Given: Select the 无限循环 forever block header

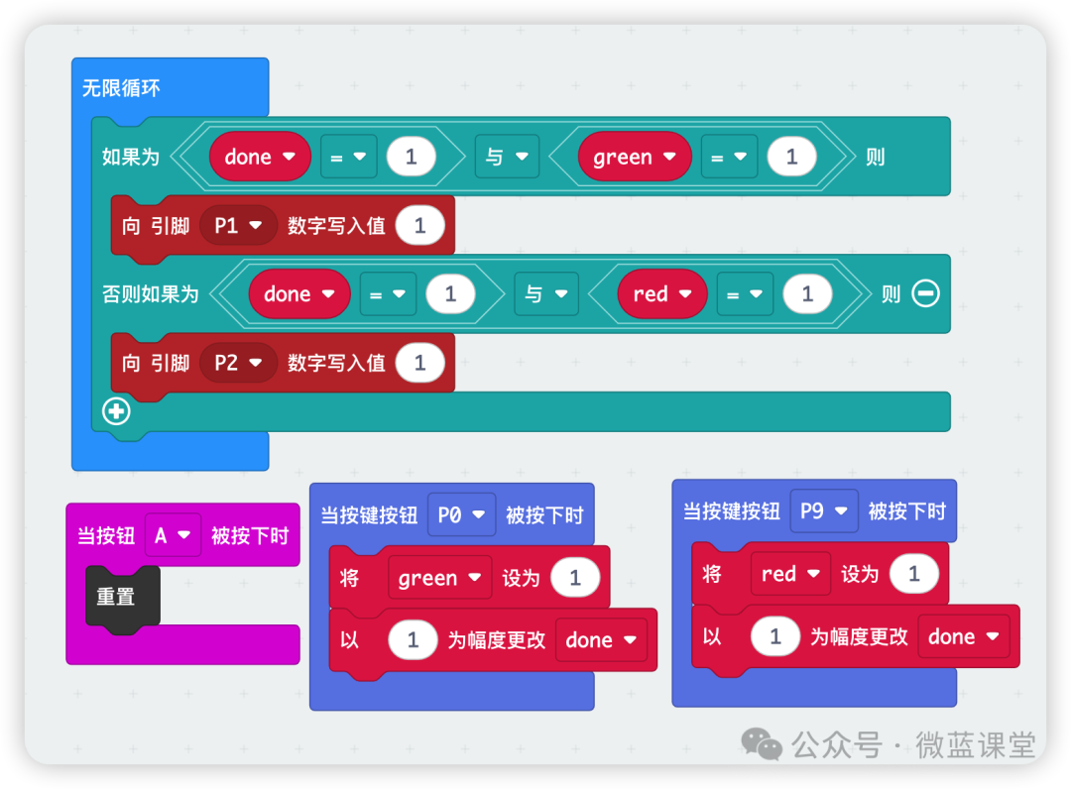Looking at the screenshot, I should click(x=119, y=86).
